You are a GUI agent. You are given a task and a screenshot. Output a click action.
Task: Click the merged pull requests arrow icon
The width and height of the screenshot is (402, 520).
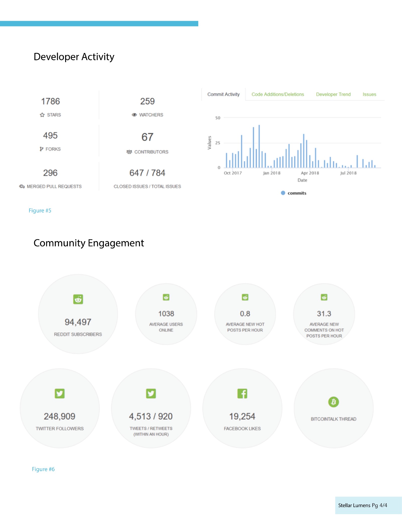coord(22,186)
